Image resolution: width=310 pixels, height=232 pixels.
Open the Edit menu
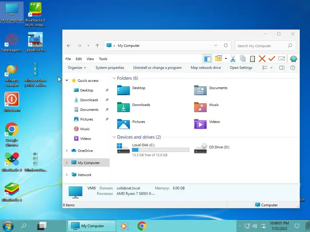click(x=79, y=59)
